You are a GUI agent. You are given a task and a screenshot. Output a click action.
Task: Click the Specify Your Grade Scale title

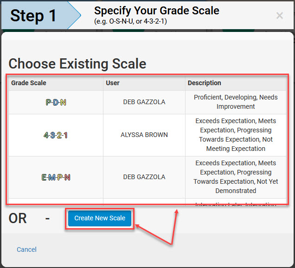157,11
